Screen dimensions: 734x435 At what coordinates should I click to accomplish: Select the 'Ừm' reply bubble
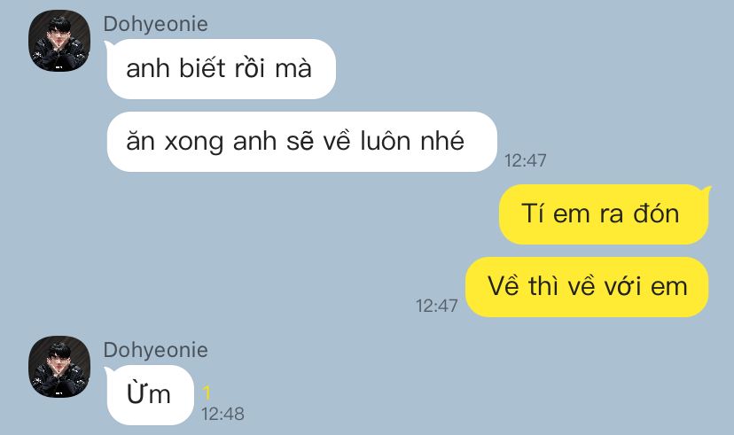coord(150,395)
